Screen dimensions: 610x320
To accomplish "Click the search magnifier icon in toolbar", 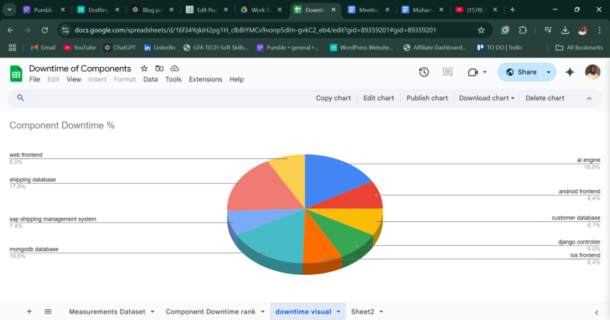I will tap(20, 98).
